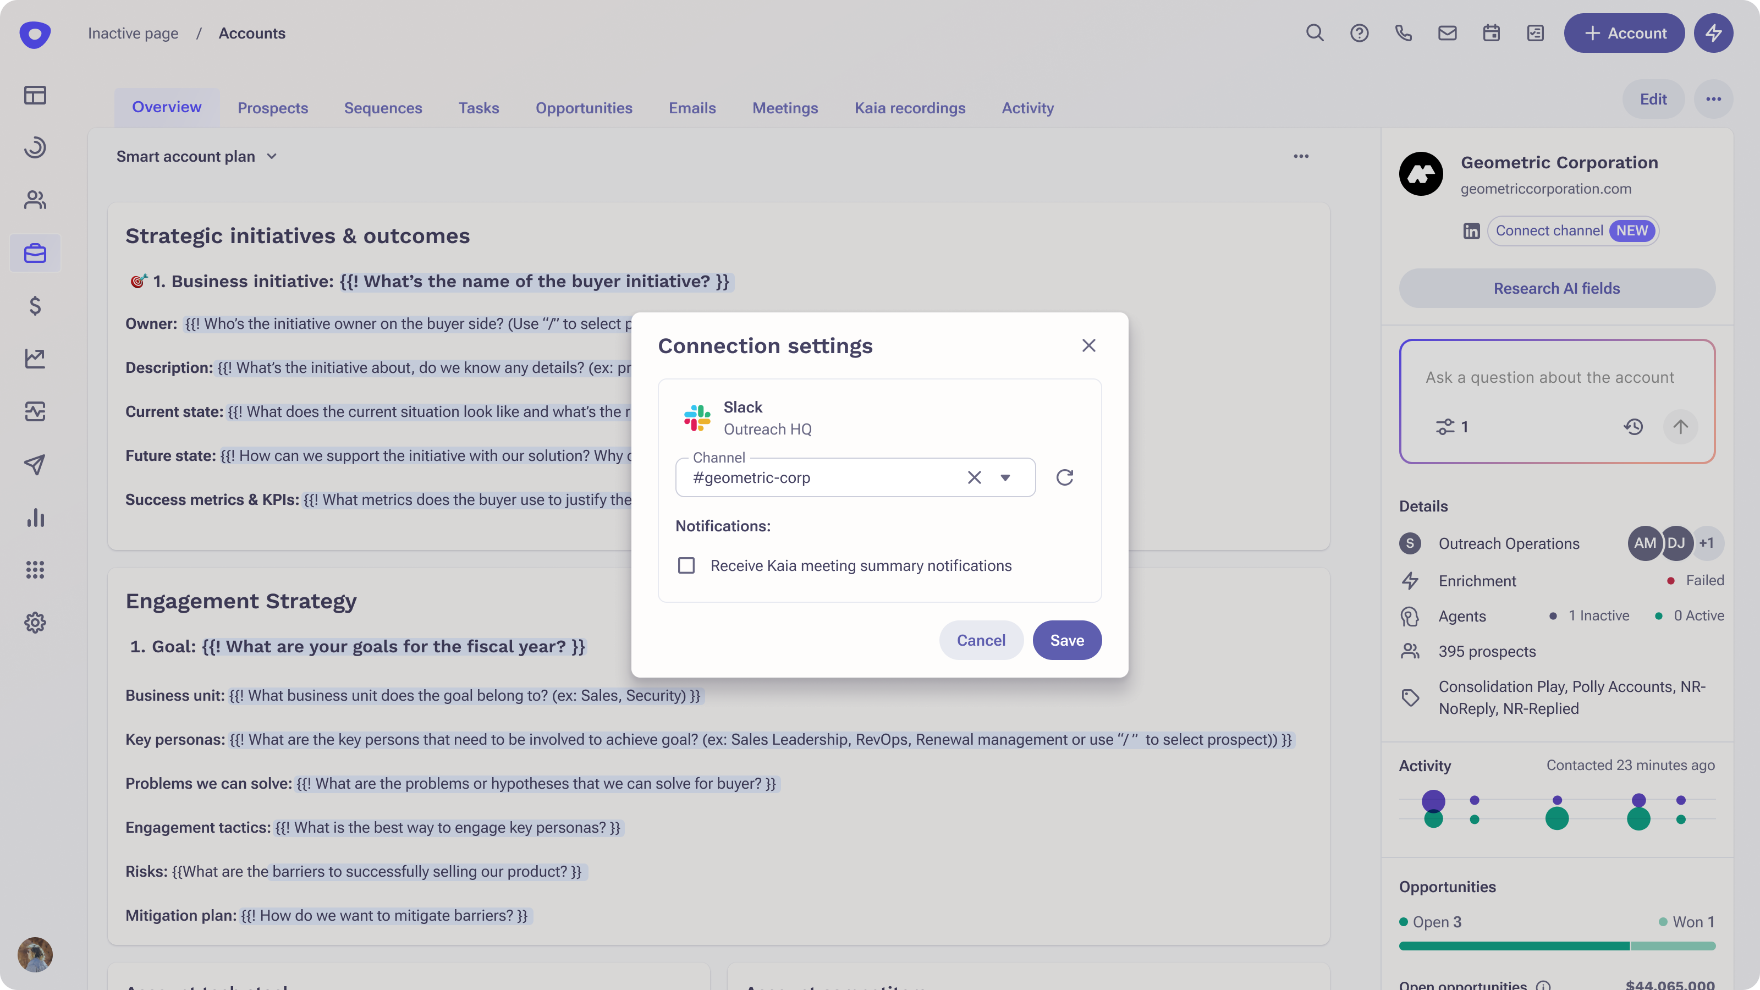The image size is (1760, 990).
Task: Open the Sequences paper plane icon in sidebar
Action: coord(35,465)
